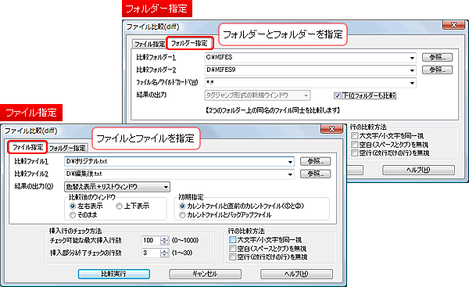Run comparison with 比較実行 button

pyautogui.click(x=114, y=274)
